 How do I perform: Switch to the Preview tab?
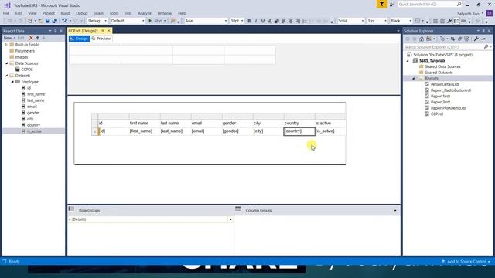[101, 39]
